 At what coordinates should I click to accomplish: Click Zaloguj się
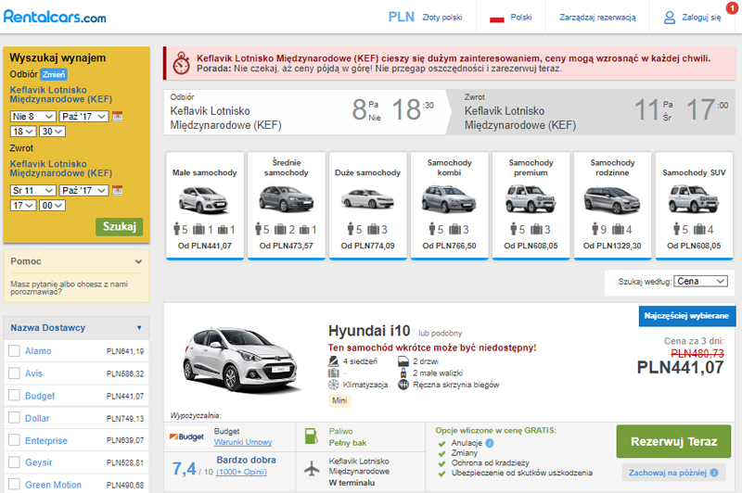pyautogui.click(x=701, y=18)
